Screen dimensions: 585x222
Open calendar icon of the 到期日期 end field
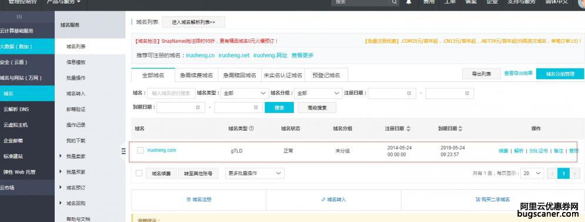[256, 107]
